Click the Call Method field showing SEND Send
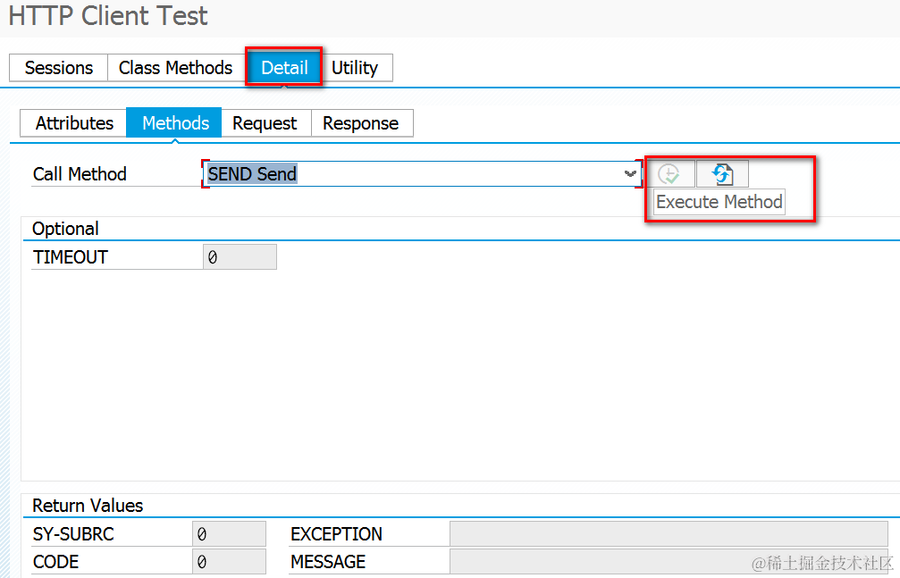900x578 pixels. pyautogui.click(x=422, y=174)
